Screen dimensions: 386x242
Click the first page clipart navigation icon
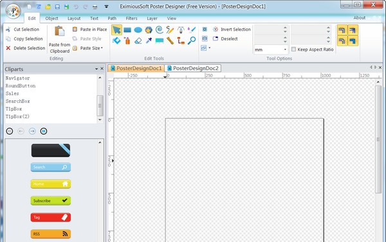click(x=10, y=131)
